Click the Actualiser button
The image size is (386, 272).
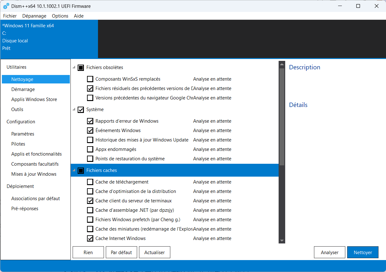tap(155, 252)
